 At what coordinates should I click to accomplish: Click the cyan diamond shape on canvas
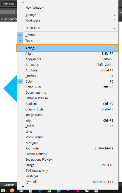click(10, 88)
